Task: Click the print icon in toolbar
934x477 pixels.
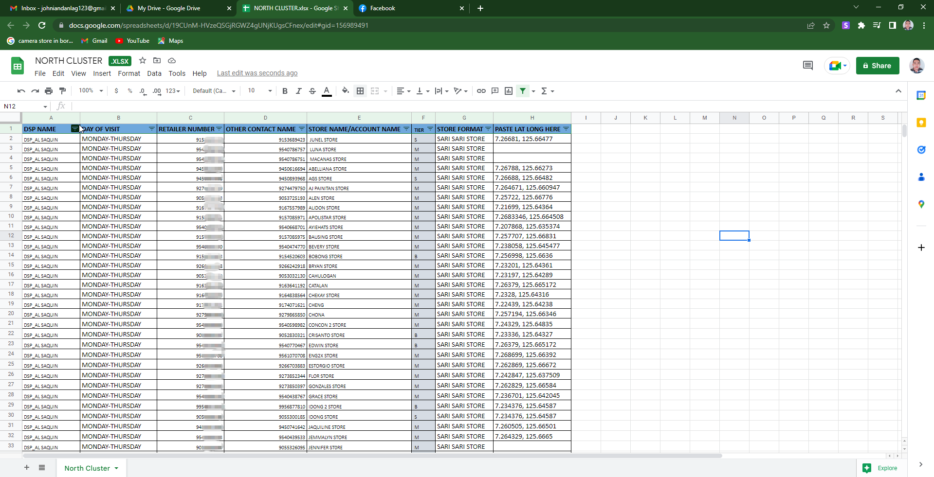Action: click(49, 91)
